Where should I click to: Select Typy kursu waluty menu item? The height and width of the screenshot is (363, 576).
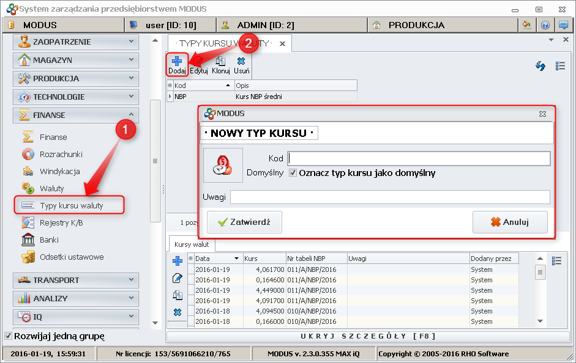(x=71, y=205)
